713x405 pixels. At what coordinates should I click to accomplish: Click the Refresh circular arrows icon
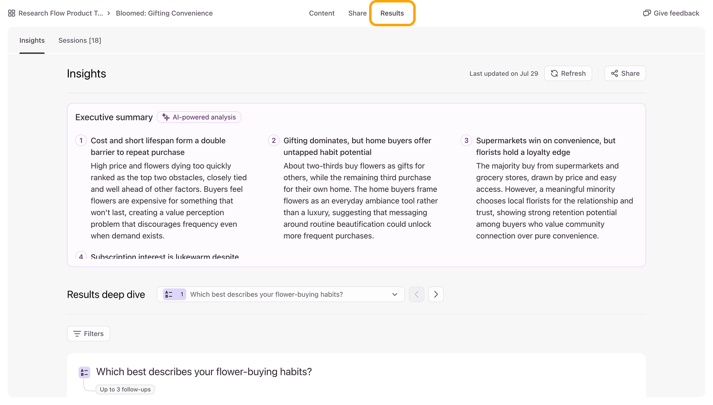[554, 73]
